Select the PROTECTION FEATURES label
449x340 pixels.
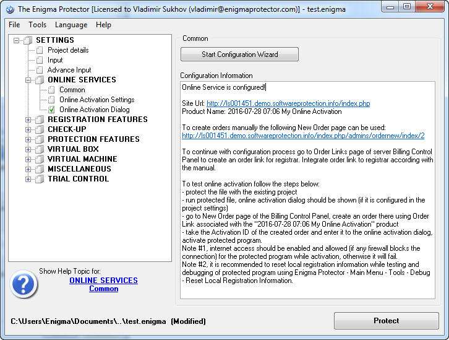click(x=93, y=139)
